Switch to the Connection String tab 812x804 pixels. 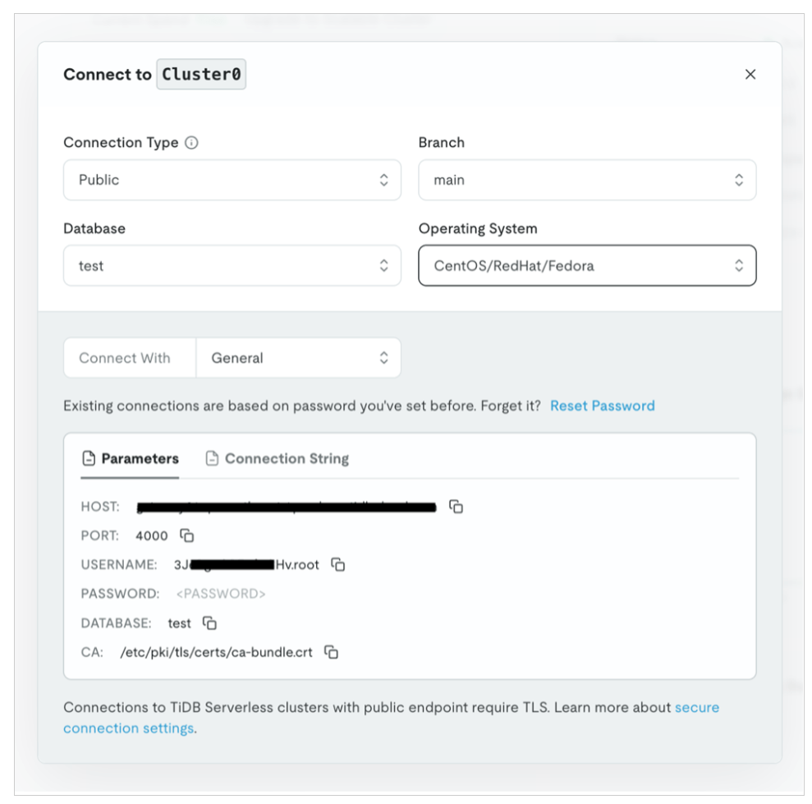coord(278,458)
